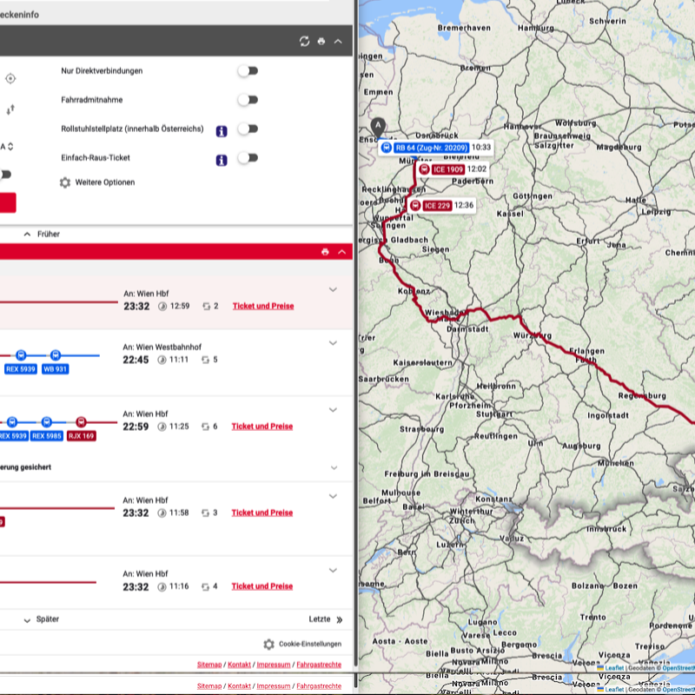Click the locate position crosshair icon

point(10,79)
